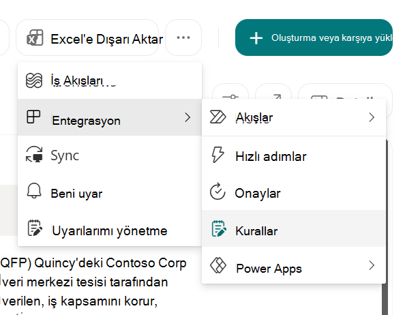Export the list via Excel'e Dışarı Aktar
Image resolution: width=420 pixels, height=315 pixels.
point(87,37)
